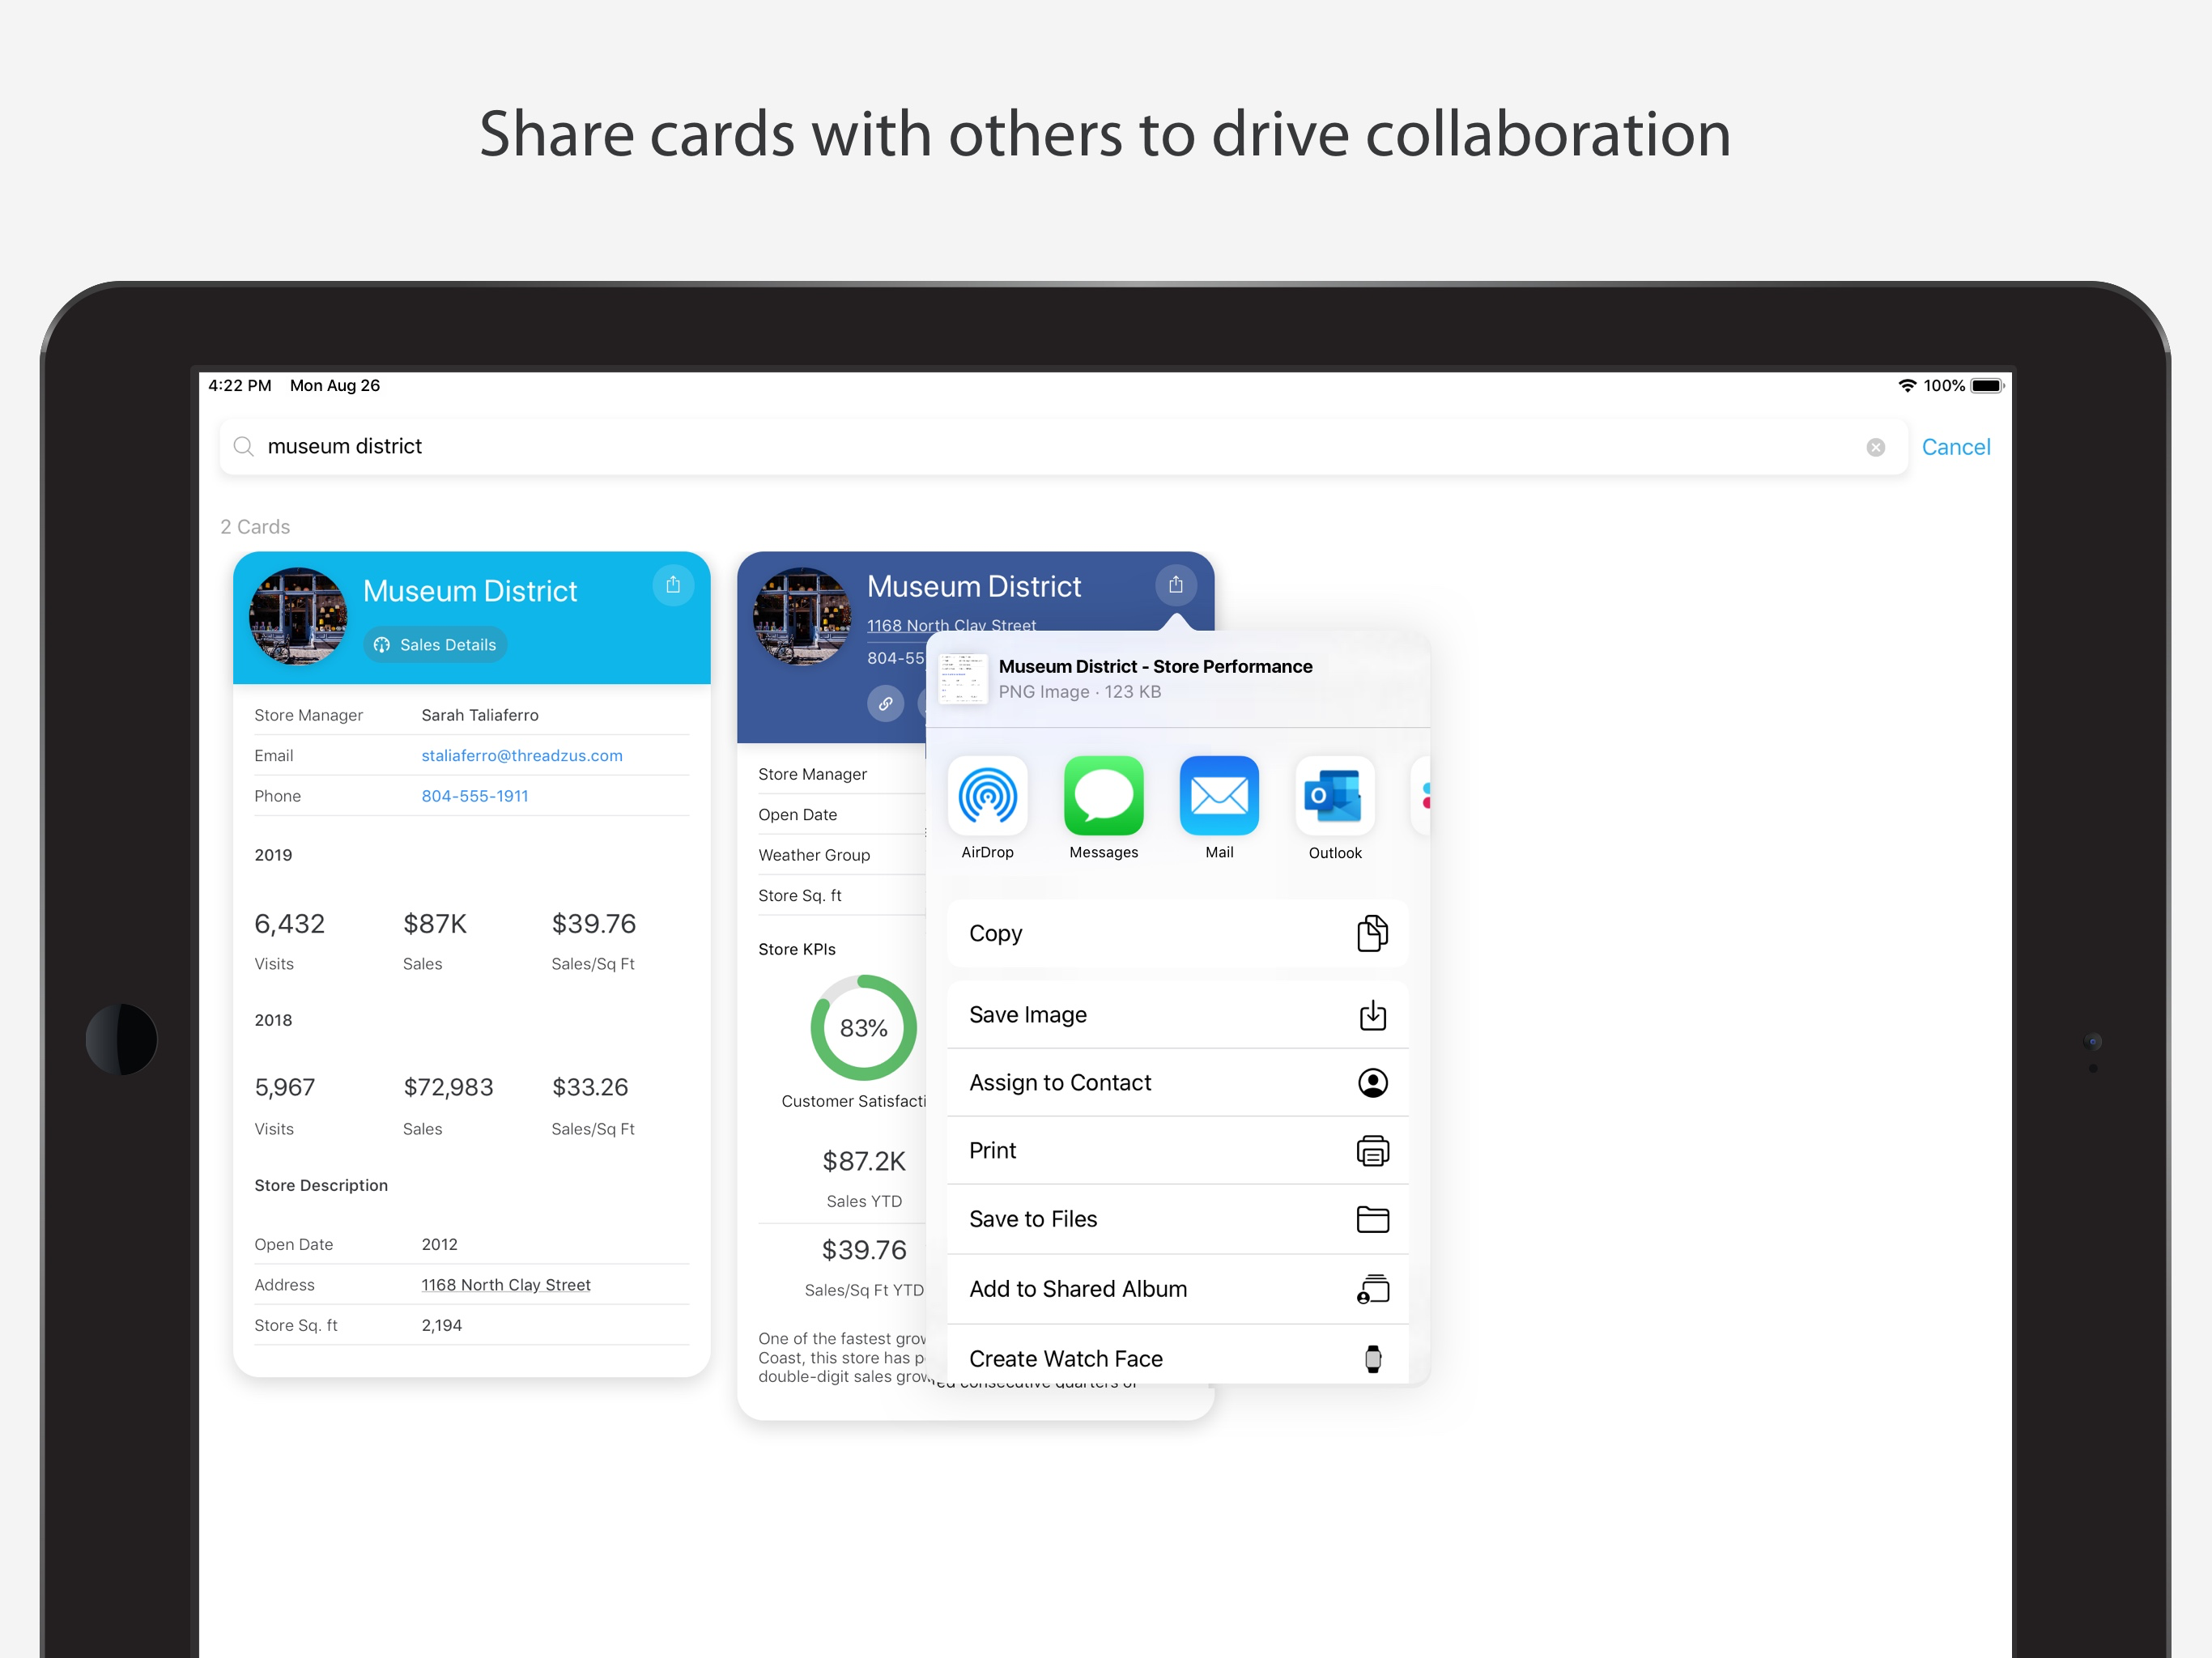2212x1658 pixels.
Task: Call phone number 804-555-1911
Action: tap(474, 796)
